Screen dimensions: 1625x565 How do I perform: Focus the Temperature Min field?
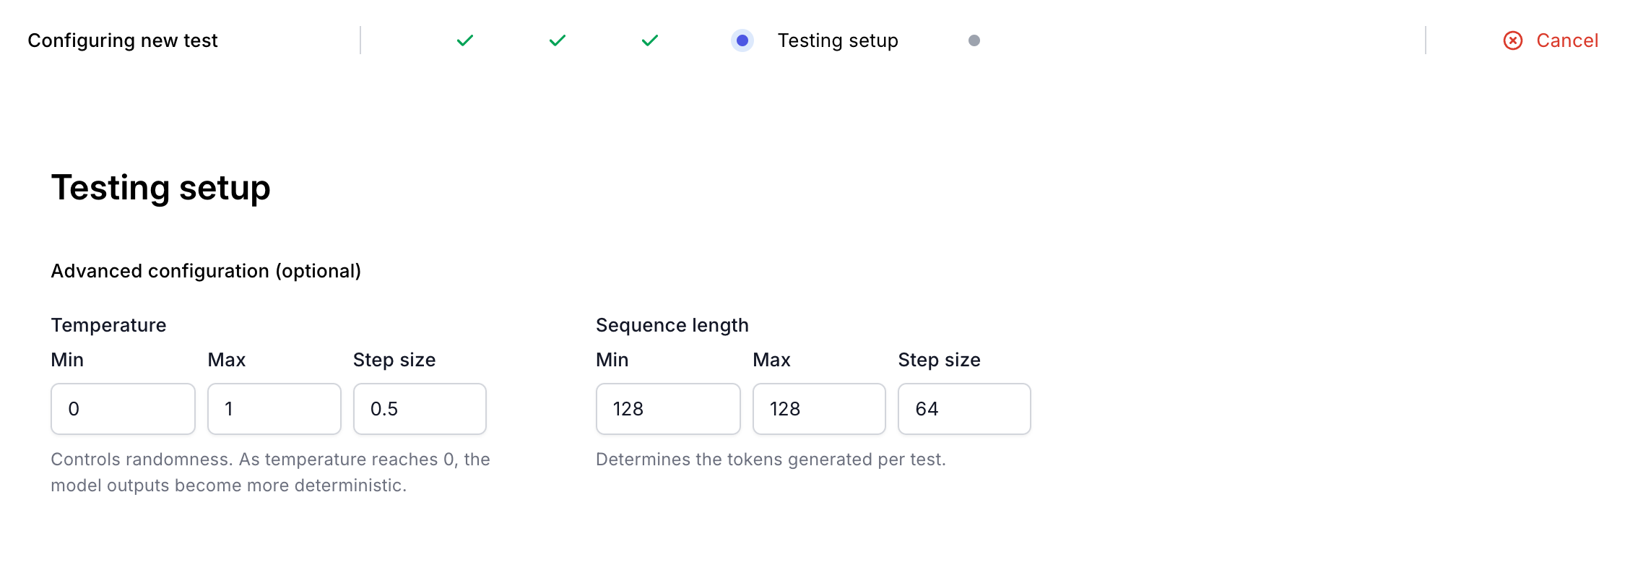123,409
